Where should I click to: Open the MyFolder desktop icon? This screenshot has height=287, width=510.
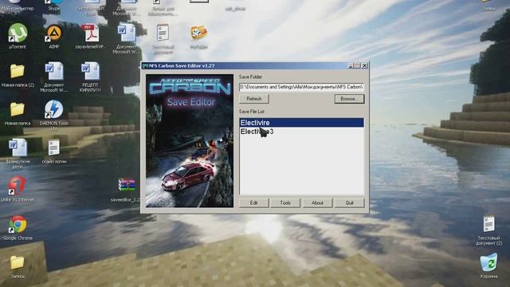point(198,33)
